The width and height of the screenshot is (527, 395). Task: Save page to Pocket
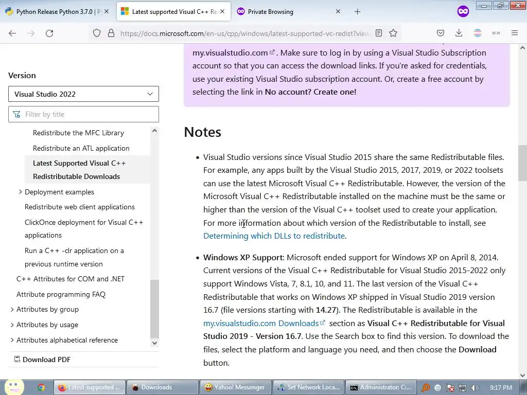click(441, 33)
